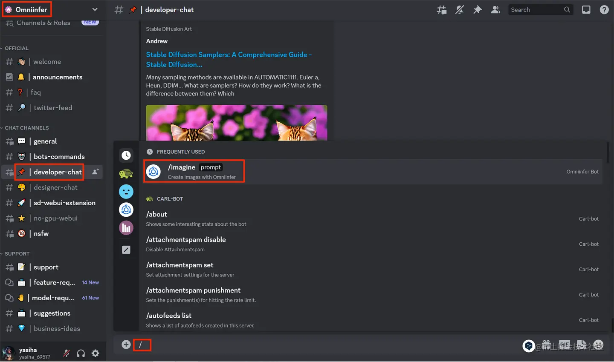This screenshot has height=362, width=614.
Task: Select Carl-bot turtle icon in command picker
Action: click(x=126, y=173)
